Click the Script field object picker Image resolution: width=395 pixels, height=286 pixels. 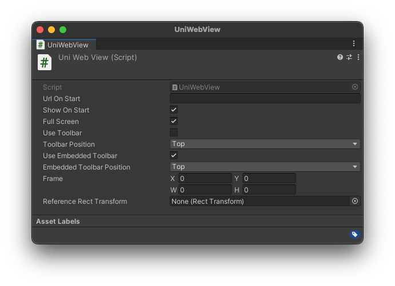tap(355, 87)
